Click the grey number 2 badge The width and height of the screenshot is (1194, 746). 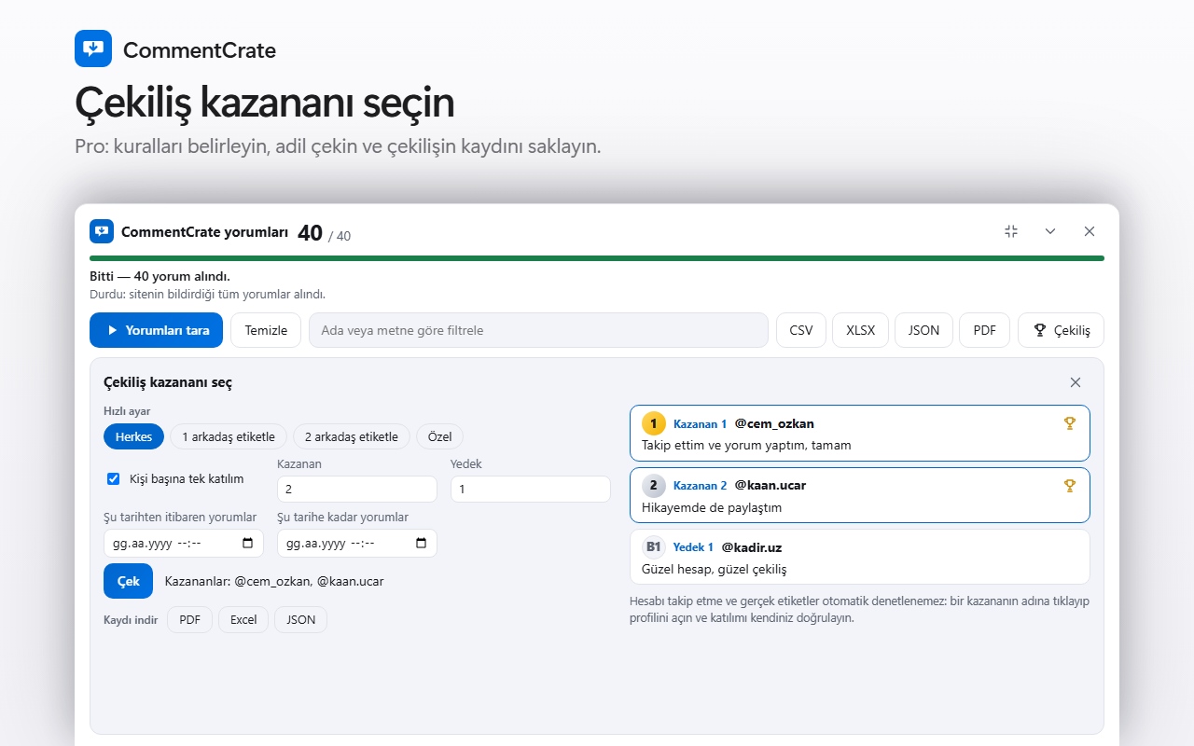click(654, 485)
